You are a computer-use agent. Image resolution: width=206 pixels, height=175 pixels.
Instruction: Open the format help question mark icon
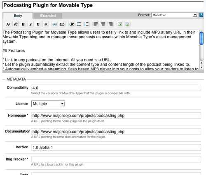tap(201, 15)
